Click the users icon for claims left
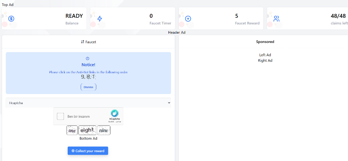The image size is (348, 161). pos(276,19)
